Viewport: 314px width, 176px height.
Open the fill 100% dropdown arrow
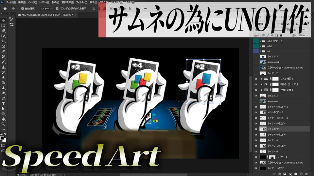[x=307, y=35]
